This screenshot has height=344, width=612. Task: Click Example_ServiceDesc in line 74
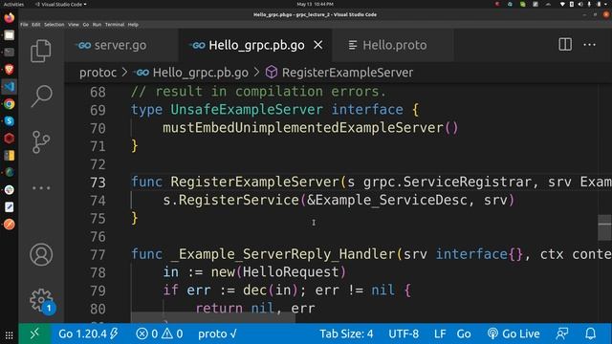point(391,200)
